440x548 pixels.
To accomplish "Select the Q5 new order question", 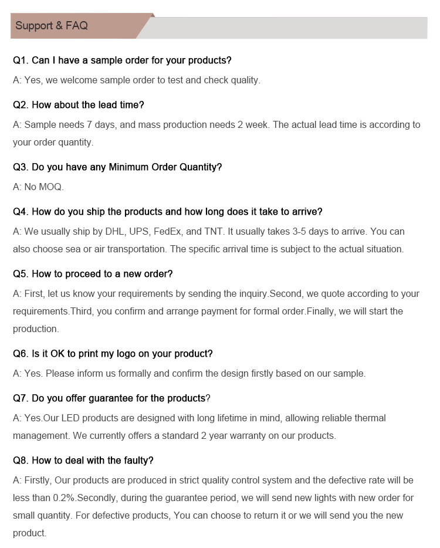I will tap(93, 274).
